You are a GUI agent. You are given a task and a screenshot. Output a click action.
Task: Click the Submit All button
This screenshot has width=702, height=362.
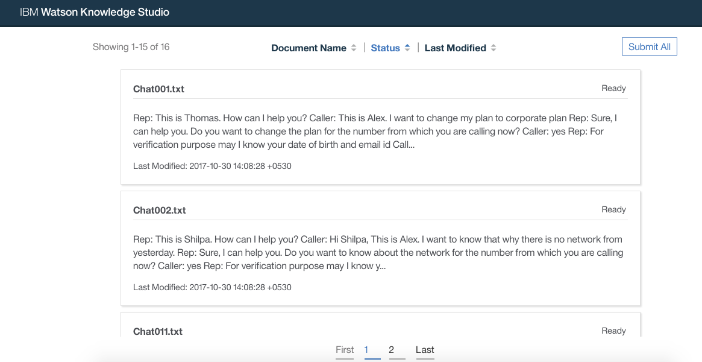[x=649, y=46]
